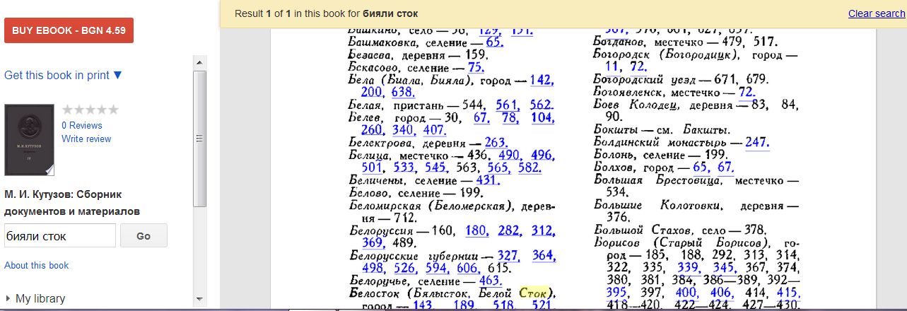Image resolution: width=907 pixels, height=311 pixels.
Task: Click the search-in-book text field
Action: [x=60, y=236]
